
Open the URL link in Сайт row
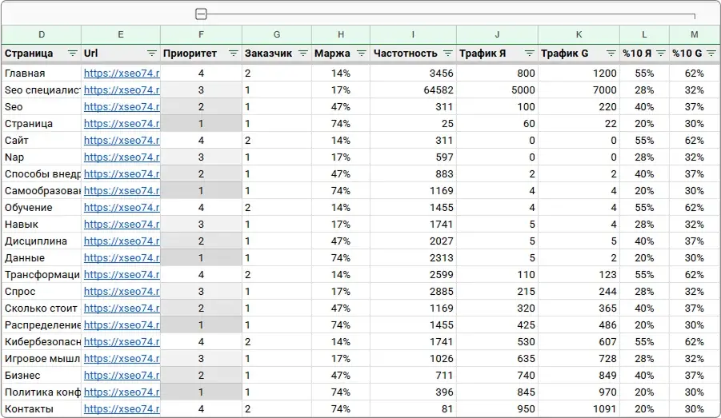coord(122,140)
